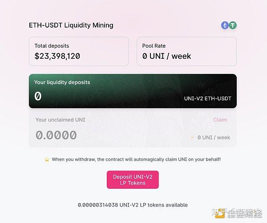Screen dimensions: 267x223
Task: Click the UNI-V2 ETH-USDT label
Action: pos(207,98)
